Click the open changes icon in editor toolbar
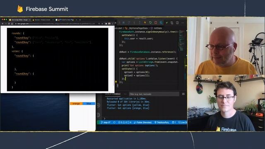The height and width of the screenshot is (149, 265). point(172,23)
